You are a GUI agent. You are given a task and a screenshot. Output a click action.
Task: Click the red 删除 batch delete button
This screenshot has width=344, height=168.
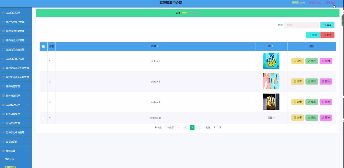click(327, 35)
